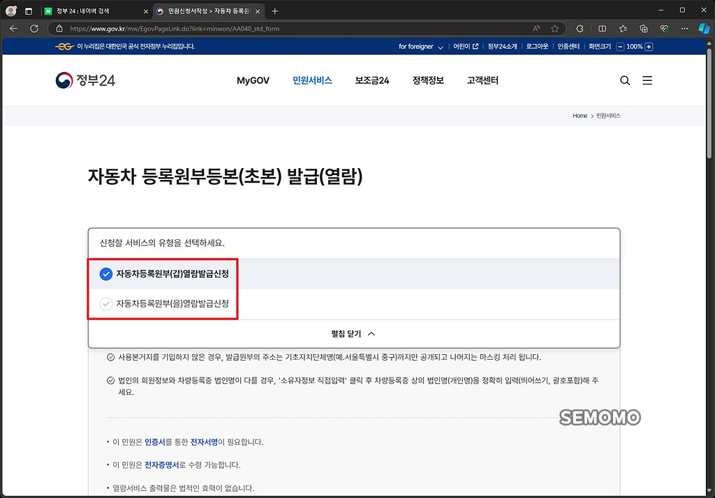The width and height of the screenshot is (715, 498).
Task: Open MyGOV menu
Action: [253, 81]
